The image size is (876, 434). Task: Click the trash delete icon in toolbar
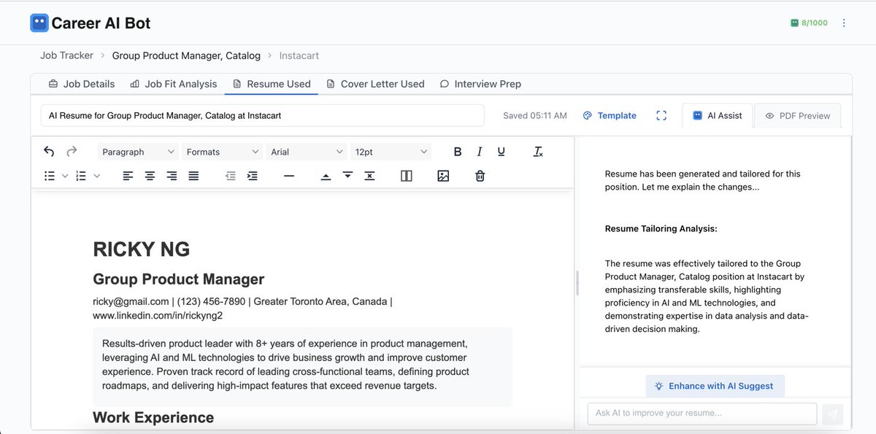(480, 176)
